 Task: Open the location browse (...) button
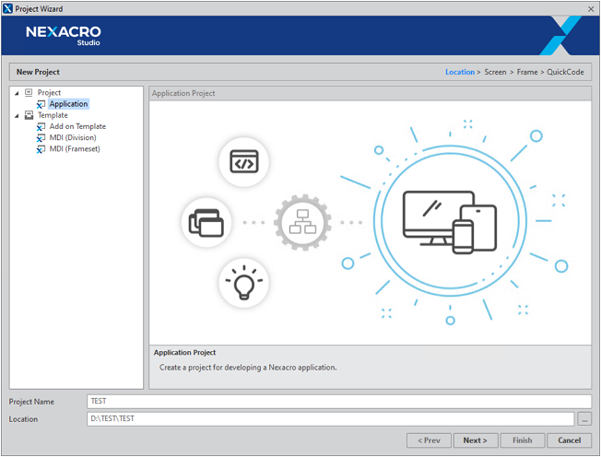coord(584,419)
